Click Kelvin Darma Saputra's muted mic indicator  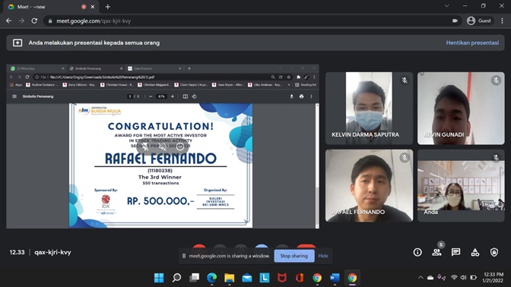coord(405,80)
